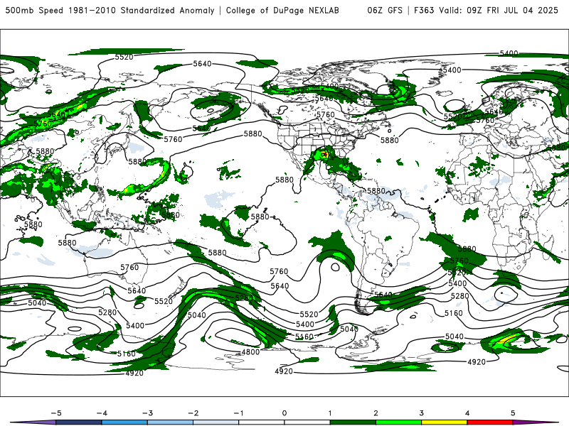
Task: Click the light blue -3 to -2 legend swatch
Action: [170, 422]
